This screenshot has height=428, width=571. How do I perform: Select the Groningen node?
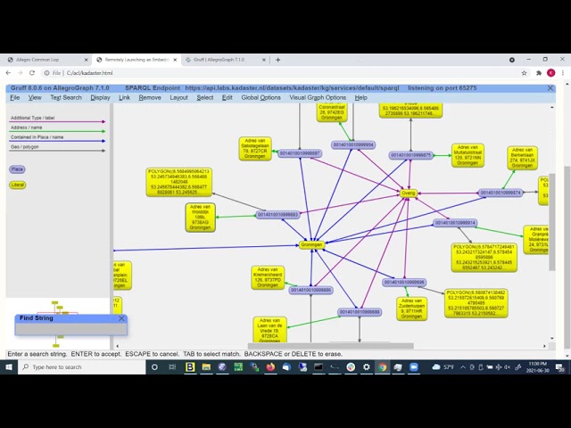click(x=311, y=245)
